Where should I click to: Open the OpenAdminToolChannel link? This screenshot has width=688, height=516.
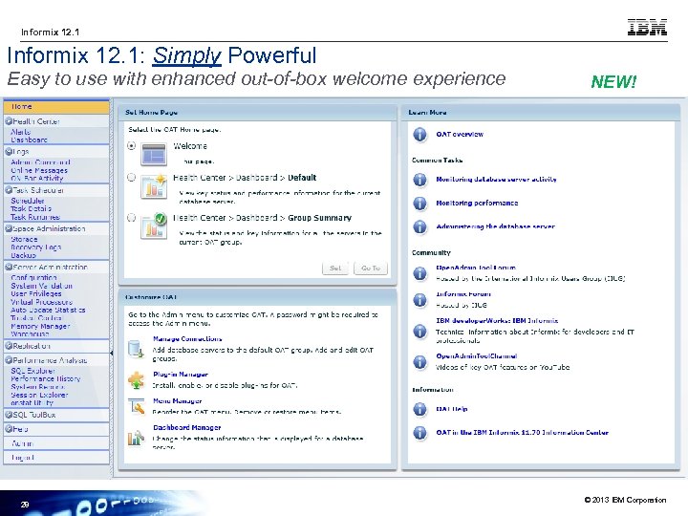pos(477,355)
